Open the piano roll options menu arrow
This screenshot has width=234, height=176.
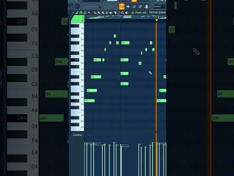73,13
